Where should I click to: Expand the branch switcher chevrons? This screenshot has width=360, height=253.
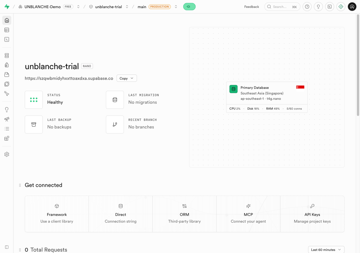click(x=176, y=7)
